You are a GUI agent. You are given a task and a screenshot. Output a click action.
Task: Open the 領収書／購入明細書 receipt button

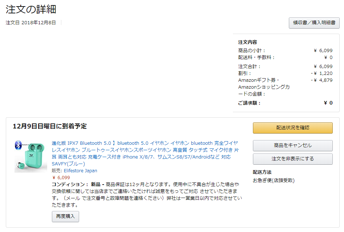314,23
